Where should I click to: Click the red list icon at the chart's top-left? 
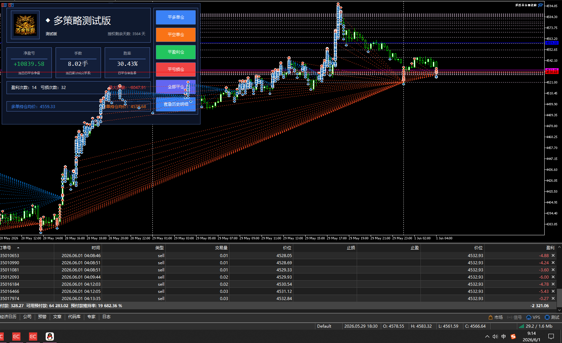[x=4, y=5]
